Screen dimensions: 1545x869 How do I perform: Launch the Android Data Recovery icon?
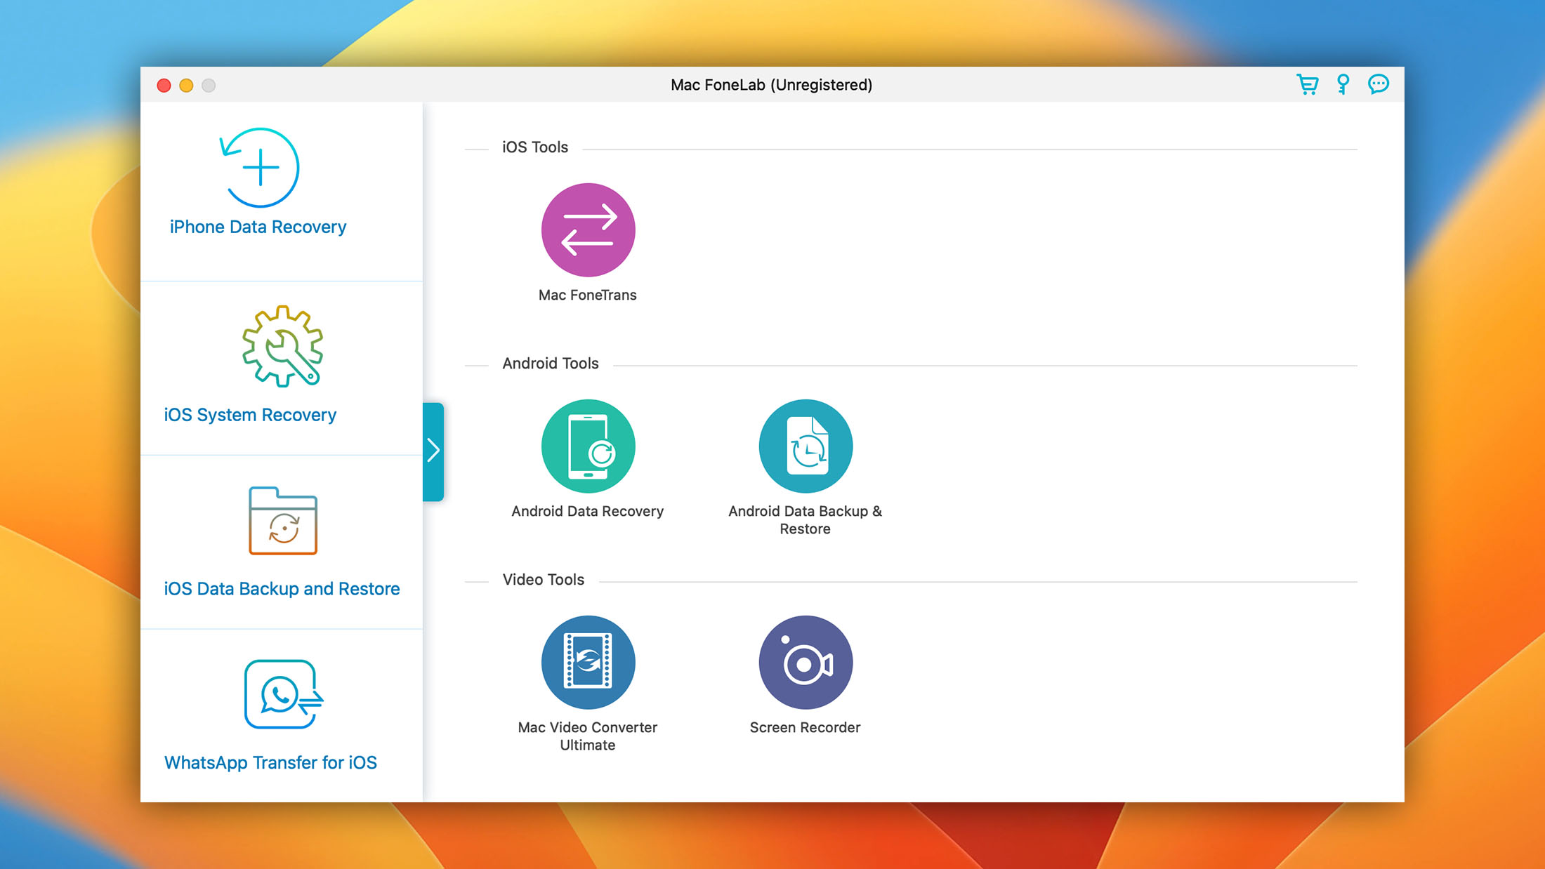pyautogui.click(x=588, y=446)
